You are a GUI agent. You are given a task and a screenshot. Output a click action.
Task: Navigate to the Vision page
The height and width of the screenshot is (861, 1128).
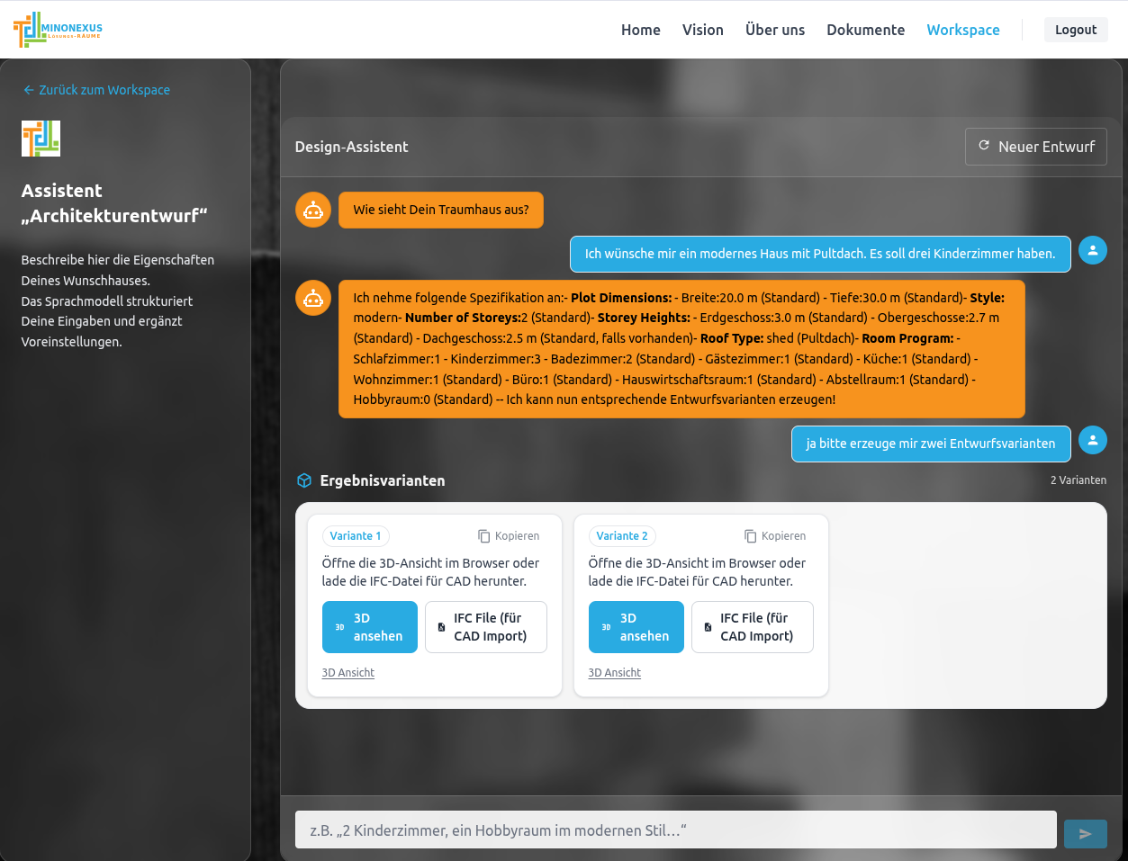pos(702,30)
